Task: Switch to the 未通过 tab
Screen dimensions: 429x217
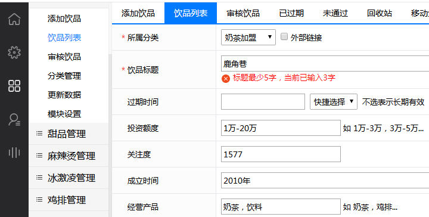Action: tap(335, 13)
